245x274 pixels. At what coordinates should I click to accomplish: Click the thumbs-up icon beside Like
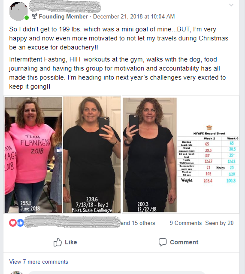click(x=57, y=242)
